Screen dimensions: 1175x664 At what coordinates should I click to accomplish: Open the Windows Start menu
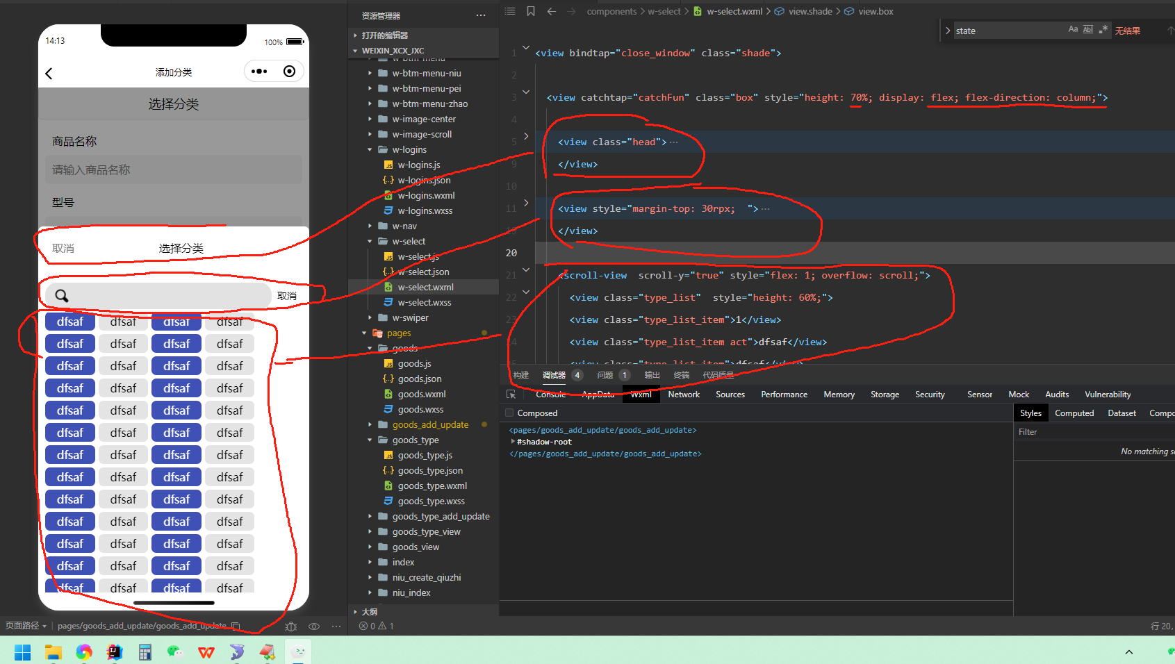point(22,652)
